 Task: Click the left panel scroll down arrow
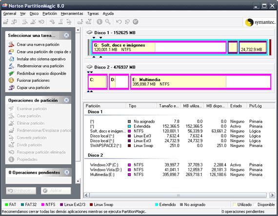78,181
